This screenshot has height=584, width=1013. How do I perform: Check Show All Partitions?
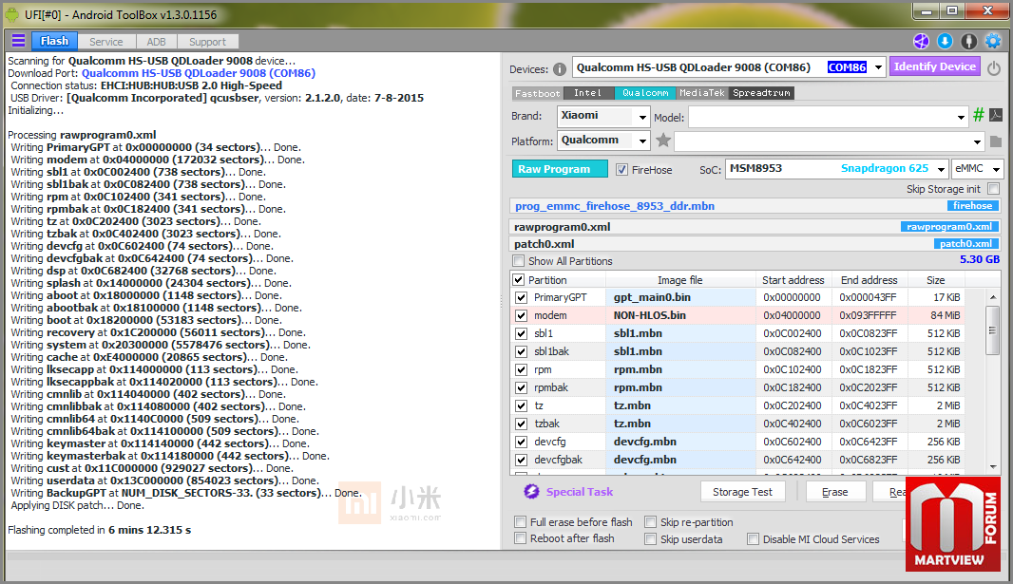point(518,261)
